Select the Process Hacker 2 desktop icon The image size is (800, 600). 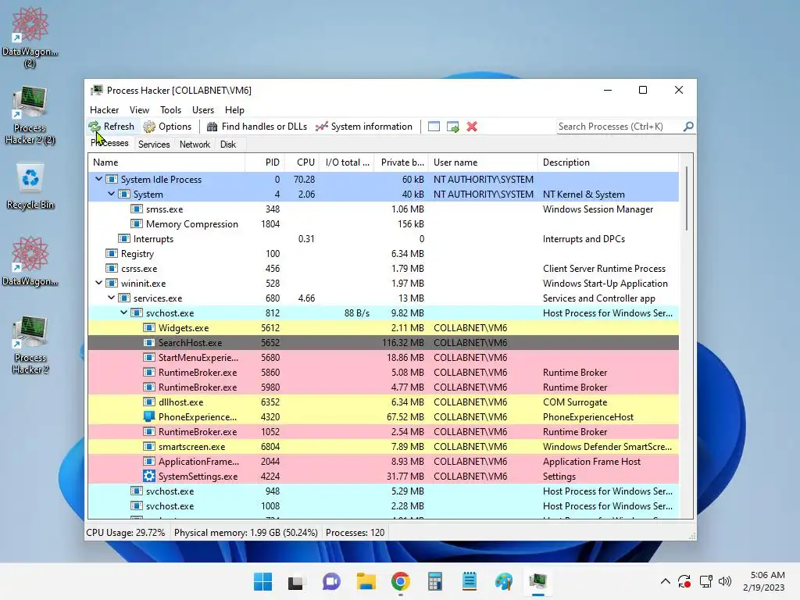click(30, 345)
